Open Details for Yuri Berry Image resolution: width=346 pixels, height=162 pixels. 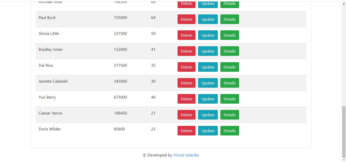point(230,99)
